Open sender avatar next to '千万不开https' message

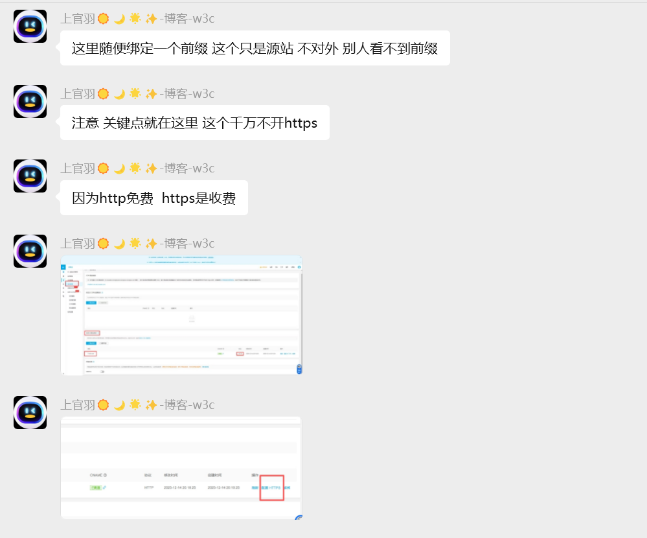(30, 102)
